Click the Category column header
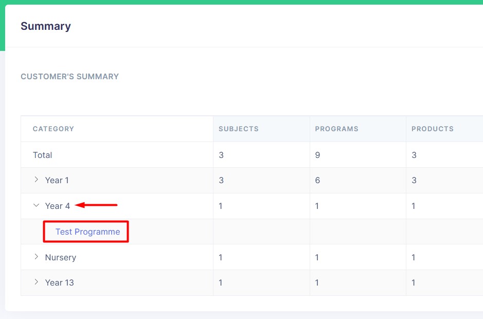Screen dimensions: 483x319 (x=53, y=129)
